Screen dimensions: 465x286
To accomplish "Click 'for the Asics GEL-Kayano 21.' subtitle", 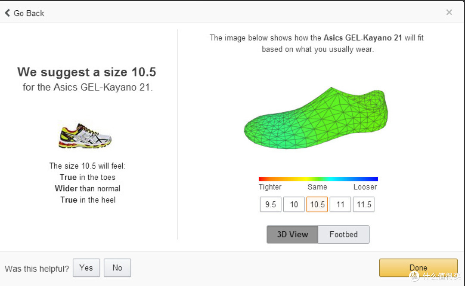I will coord(88,87).
